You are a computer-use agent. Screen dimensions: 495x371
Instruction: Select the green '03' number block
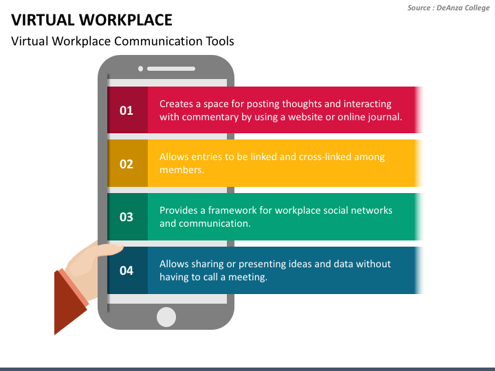[127, 216]
